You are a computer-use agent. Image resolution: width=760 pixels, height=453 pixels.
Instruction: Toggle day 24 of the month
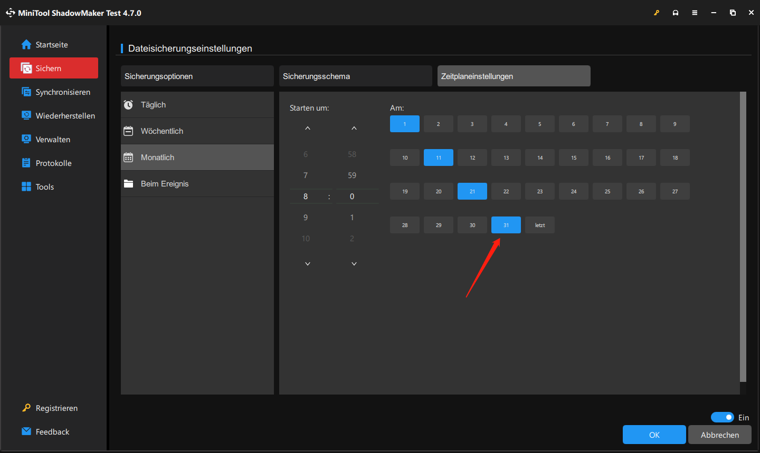pyautogui.click(x=574, y=191)
